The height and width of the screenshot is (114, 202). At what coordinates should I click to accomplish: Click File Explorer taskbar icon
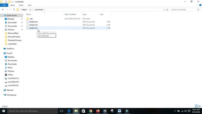76,111
